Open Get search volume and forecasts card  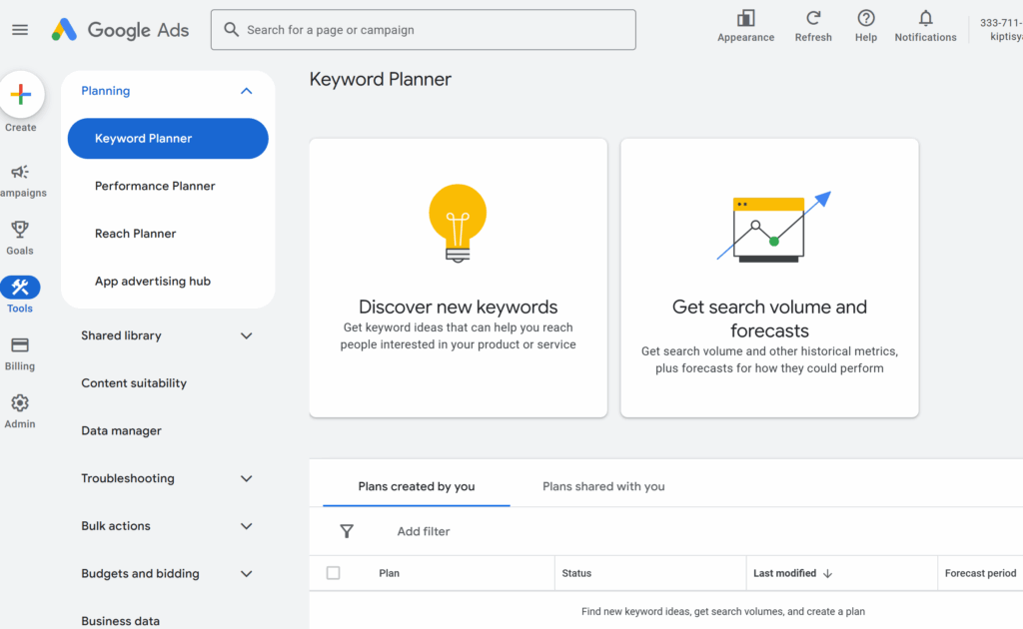(x=769, y=278)
